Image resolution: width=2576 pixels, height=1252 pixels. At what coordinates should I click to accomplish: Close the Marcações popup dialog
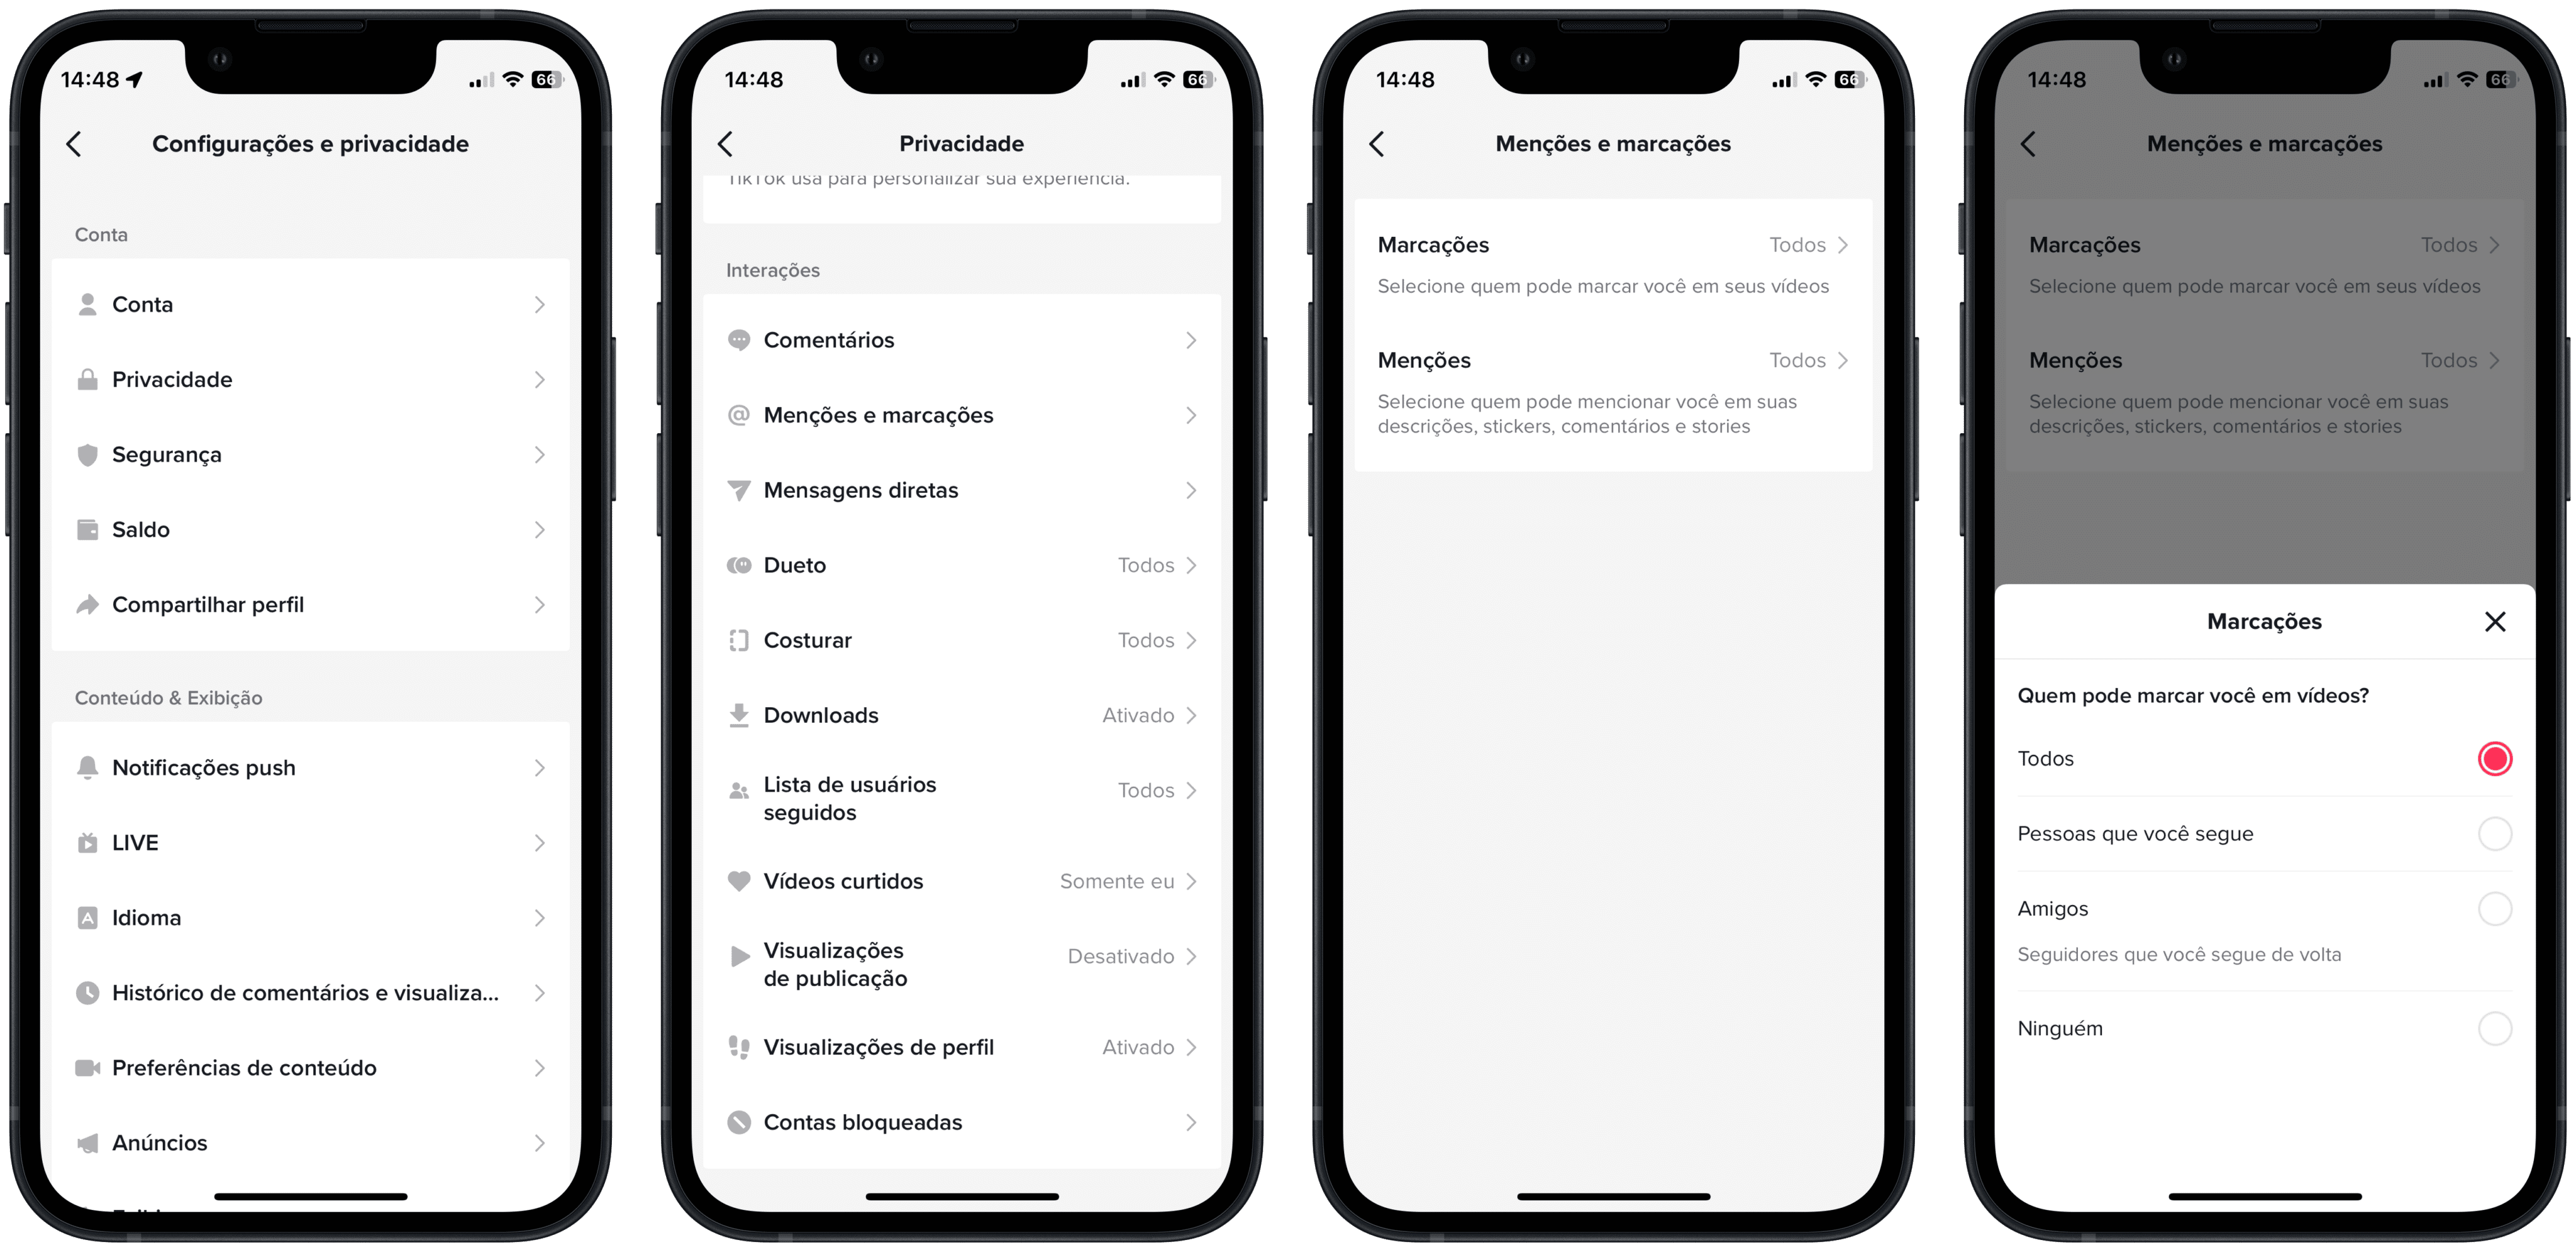click(2495, 620)
